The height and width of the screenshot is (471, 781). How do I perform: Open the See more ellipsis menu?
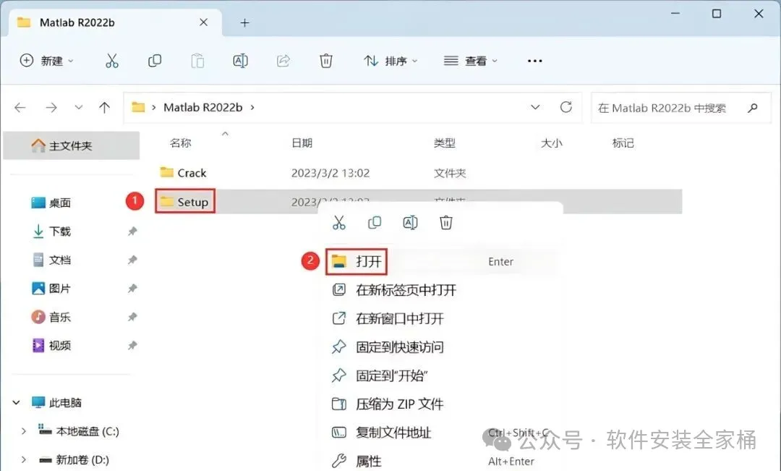tap(534, 61)
